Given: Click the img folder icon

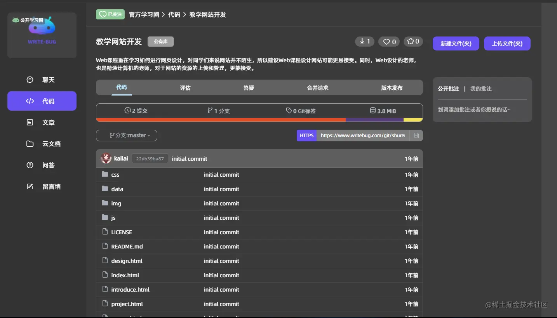Looking at the screenshot, I should click(105, 203).
